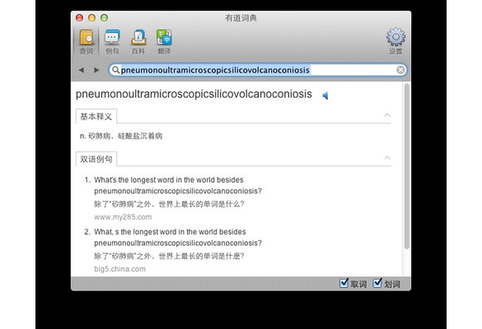Click the vertical scrollbar thumb
Image resolution: width=482 pixels, height=329 pixels.
click(x=407, y=165)
